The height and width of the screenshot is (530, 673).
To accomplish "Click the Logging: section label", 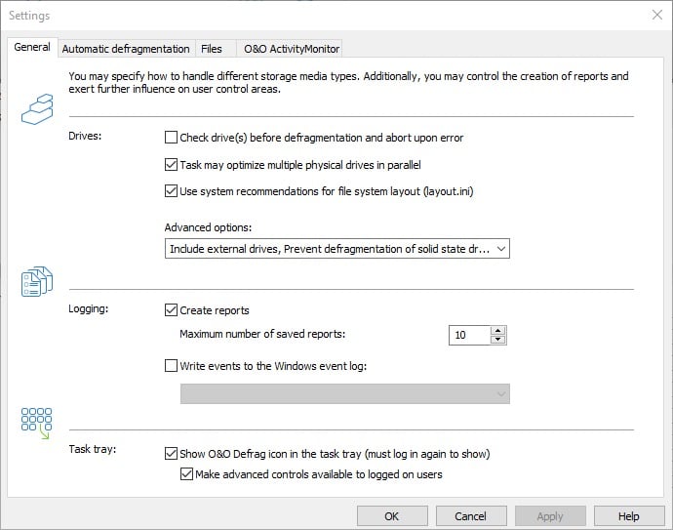I will pos(89,308).
